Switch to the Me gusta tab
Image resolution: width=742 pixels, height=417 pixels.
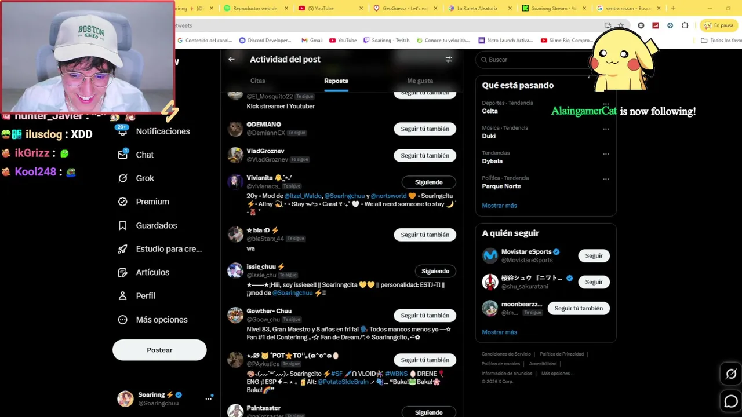[x=420, y=81]
